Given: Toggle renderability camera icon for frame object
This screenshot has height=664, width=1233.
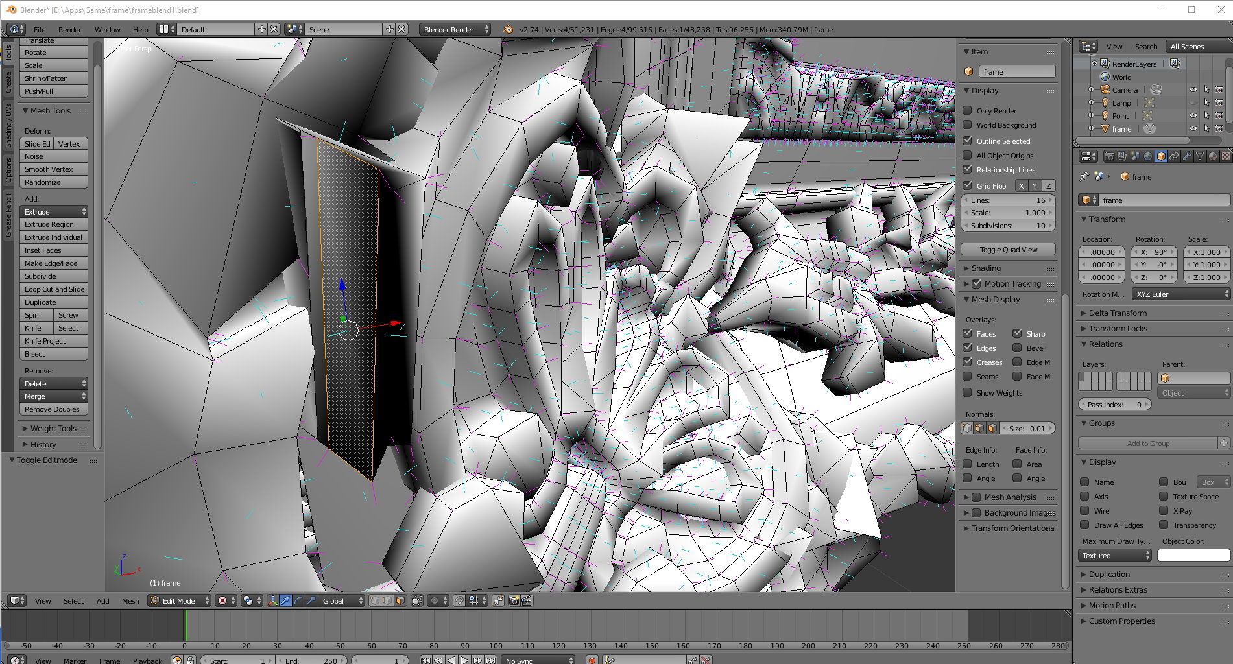Looking at the screenshot, I should point(1219,128).
